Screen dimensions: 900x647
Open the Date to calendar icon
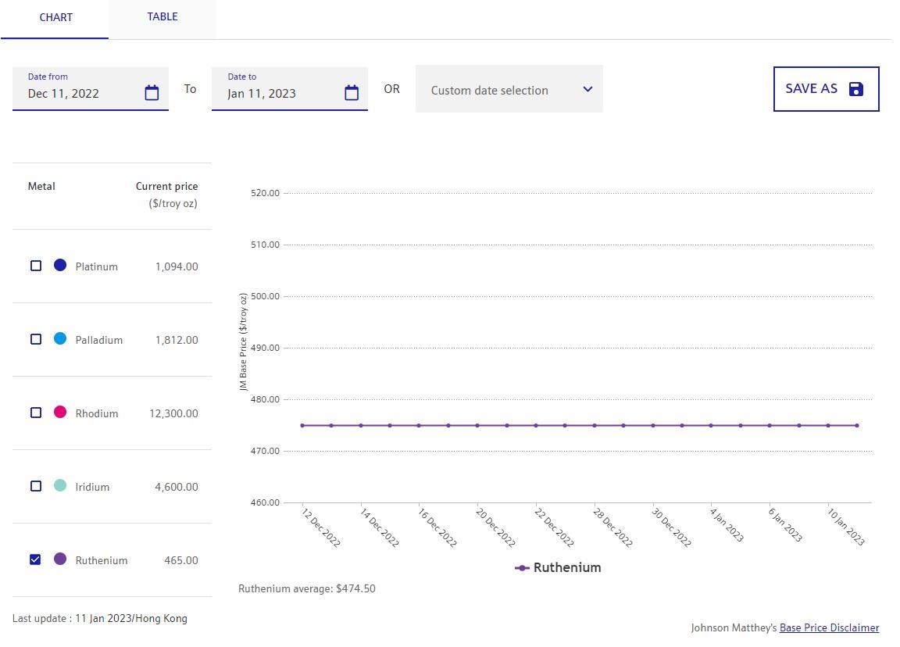[x=352, y=93]
